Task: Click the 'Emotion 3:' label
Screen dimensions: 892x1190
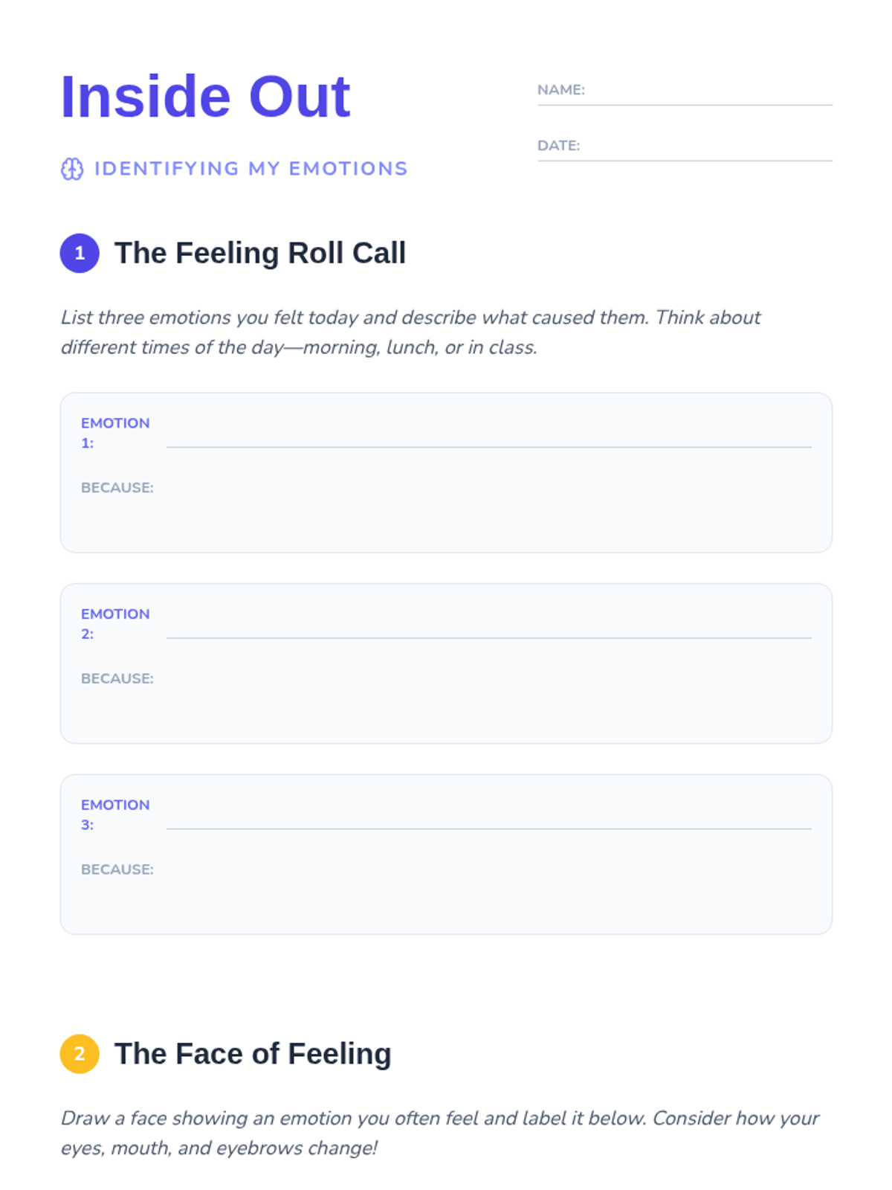Action: (115, 814)
